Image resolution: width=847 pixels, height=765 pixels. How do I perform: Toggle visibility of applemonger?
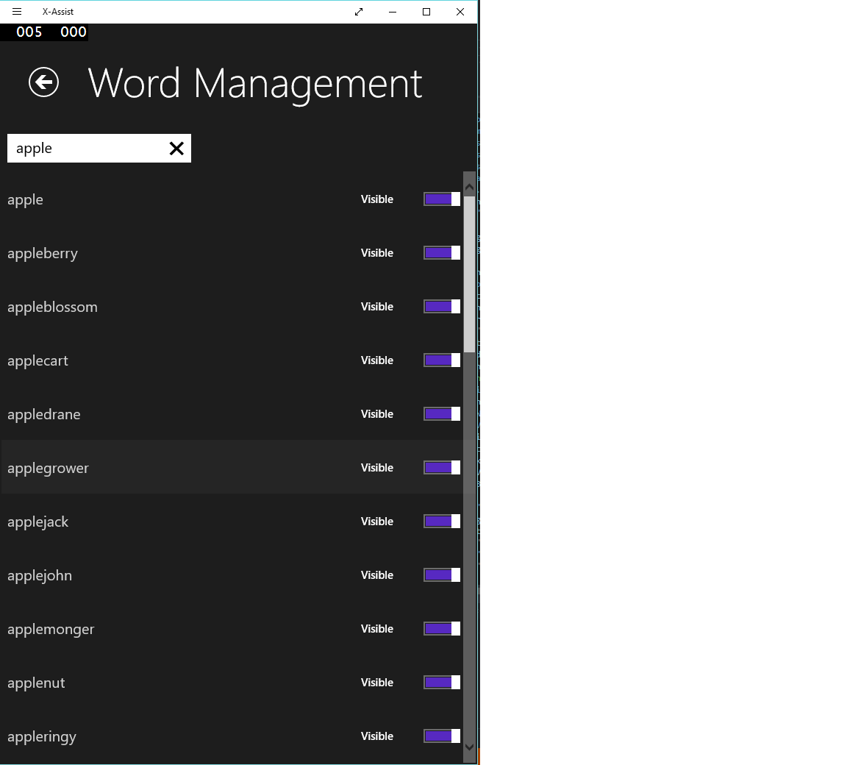click(x=442, y=629)
